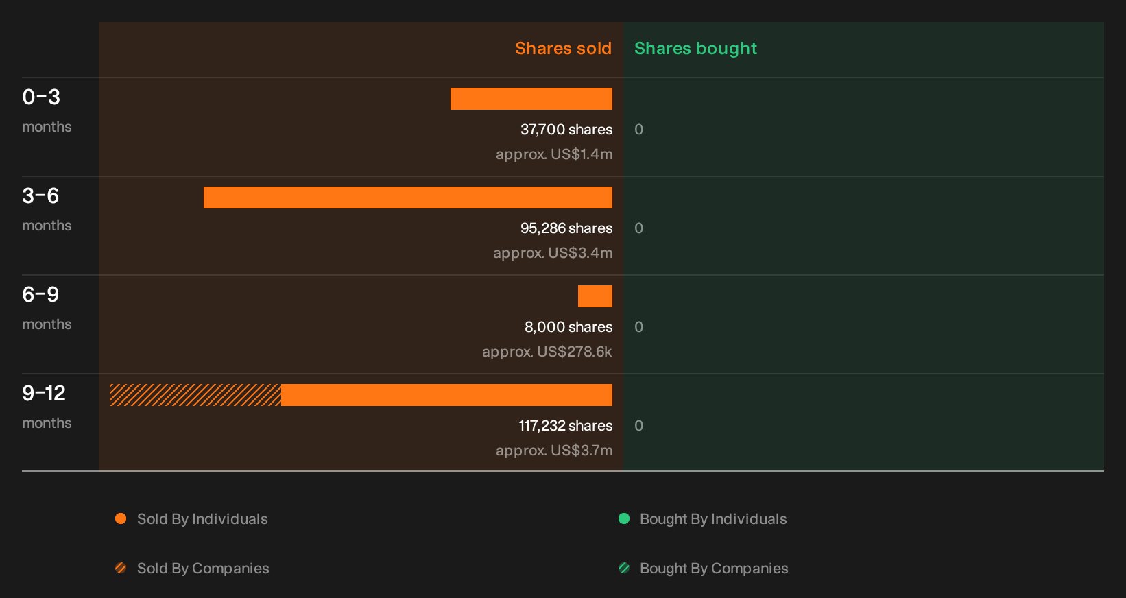Click the striped Sold By Companies legend icon
Screen dimensions: 1126x598
(x=121, y=568)
